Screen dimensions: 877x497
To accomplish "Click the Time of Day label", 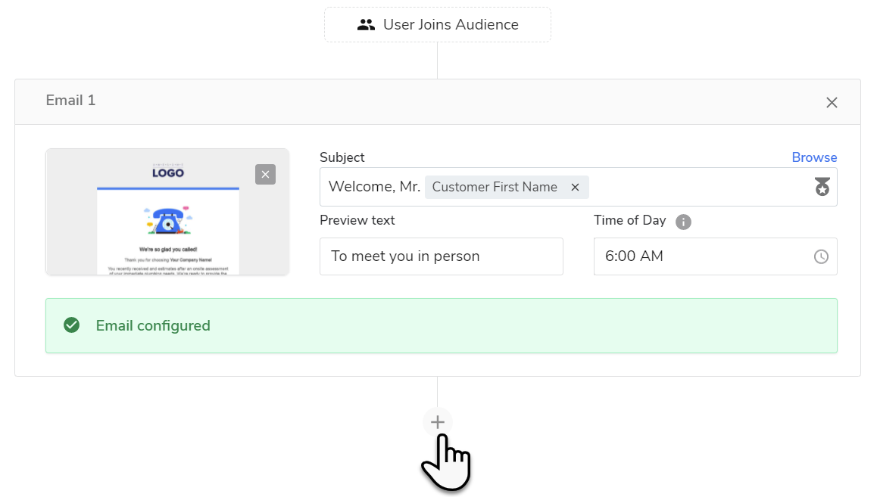I will (629, 220).
